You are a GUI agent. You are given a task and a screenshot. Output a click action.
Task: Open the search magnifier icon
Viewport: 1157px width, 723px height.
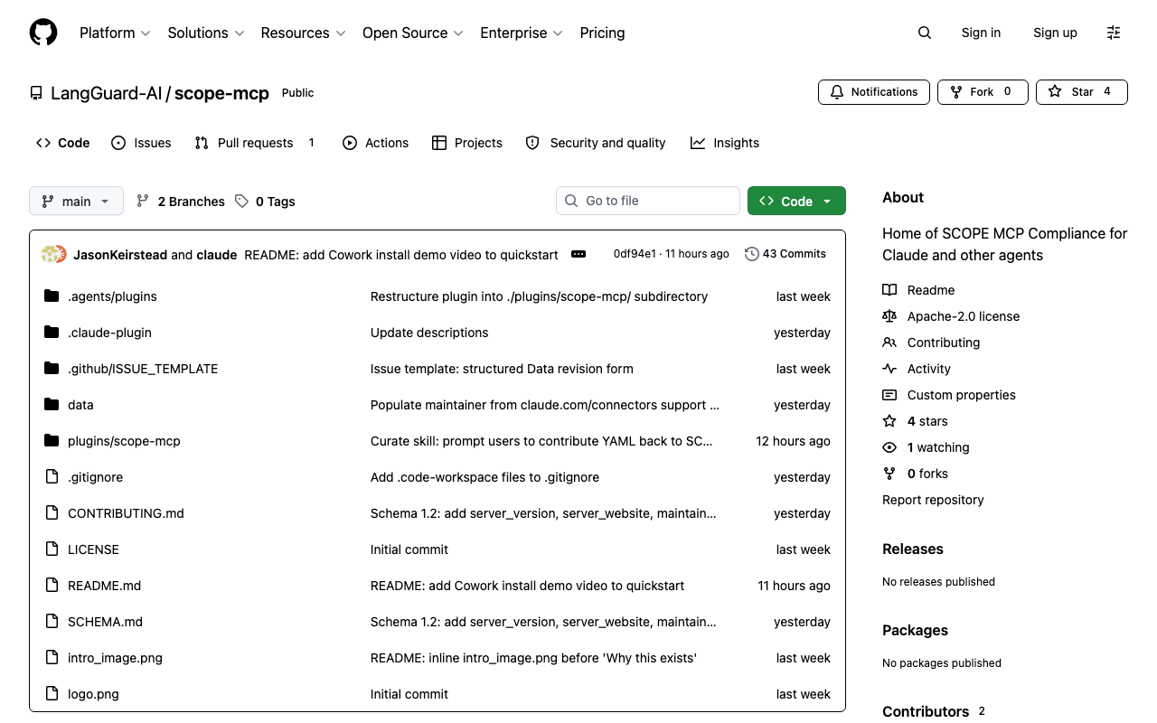click(924, 33)
